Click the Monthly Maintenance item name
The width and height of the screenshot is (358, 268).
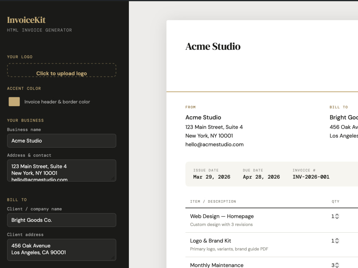tap(217, 265)
